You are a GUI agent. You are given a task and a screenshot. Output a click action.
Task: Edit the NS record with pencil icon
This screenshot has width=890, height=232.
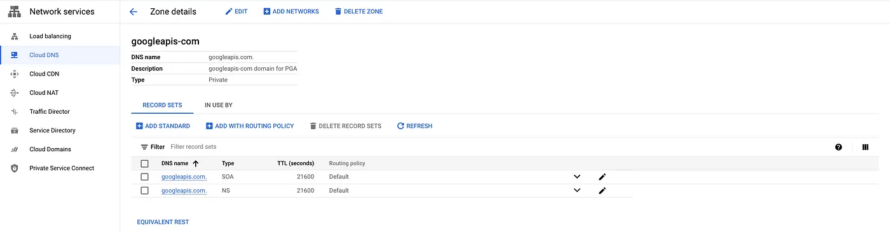click(x=603, y=191)
